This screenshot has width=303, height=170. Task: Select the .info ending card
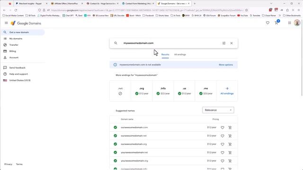point(163,91)
